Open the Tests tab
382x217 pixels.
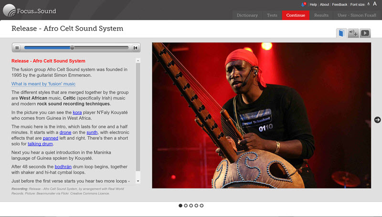point(272,15)
